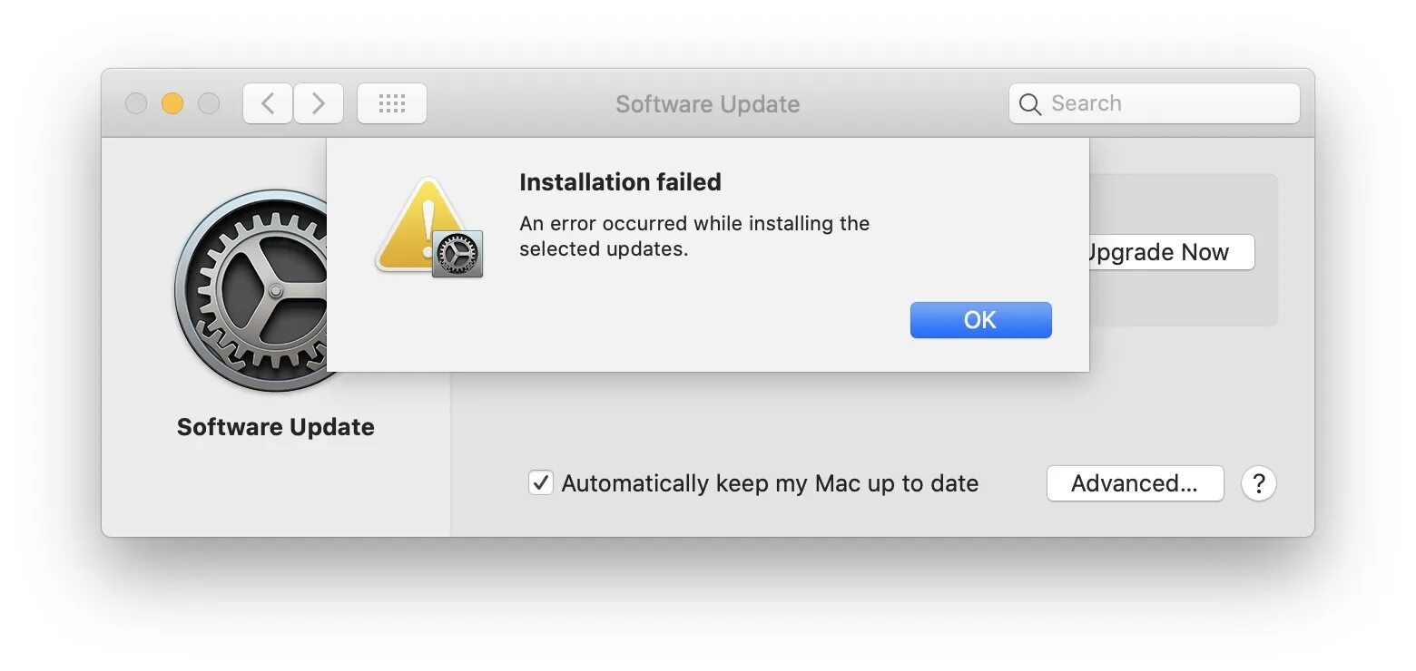Click the Software Update label below gear
Viewport: 1416px width, 671px height.
click(x=275, y=427)
